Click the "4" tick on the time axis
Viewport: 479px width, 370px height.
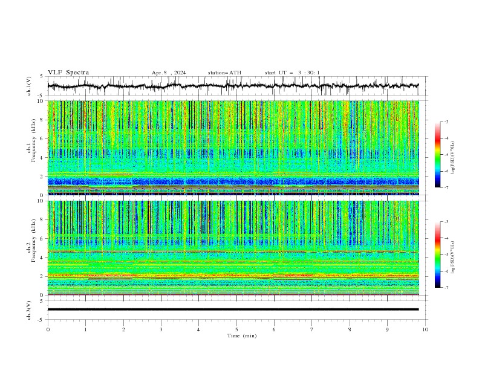coord(198,329)
